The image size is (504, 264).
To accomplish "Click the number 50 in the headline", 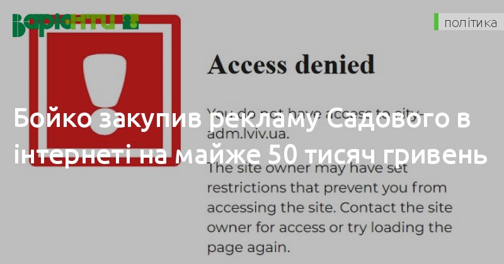I will (281, 154).
